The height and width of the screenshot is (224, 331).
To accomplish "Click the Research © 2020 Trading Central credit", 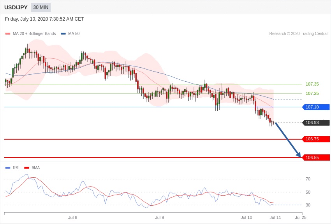I will pyautogui.click(x=298, y=34).
